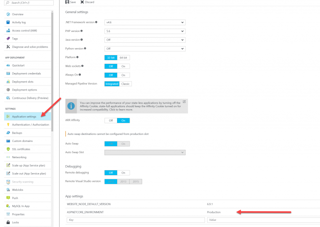
Task: Click the WebJobs icon in sidebar
Action: [8, 190]
